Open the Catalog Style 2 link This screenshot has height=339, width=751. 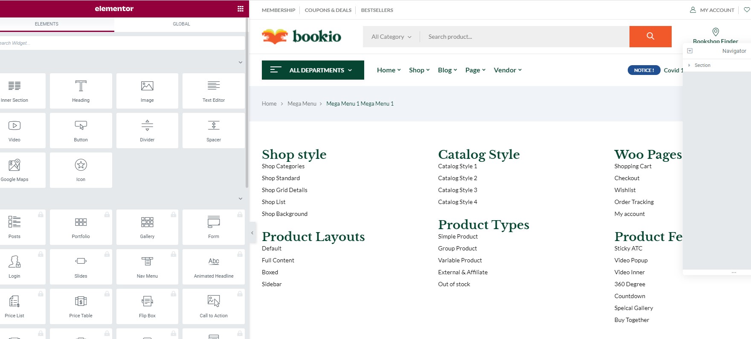pos(458,178)
